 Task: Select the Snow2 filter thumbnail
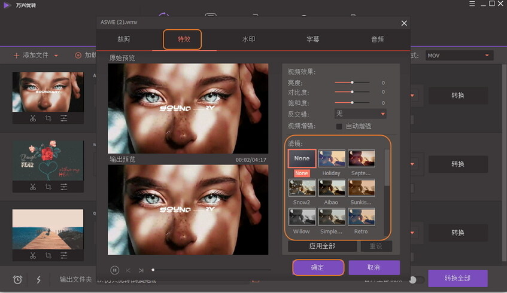302,188
